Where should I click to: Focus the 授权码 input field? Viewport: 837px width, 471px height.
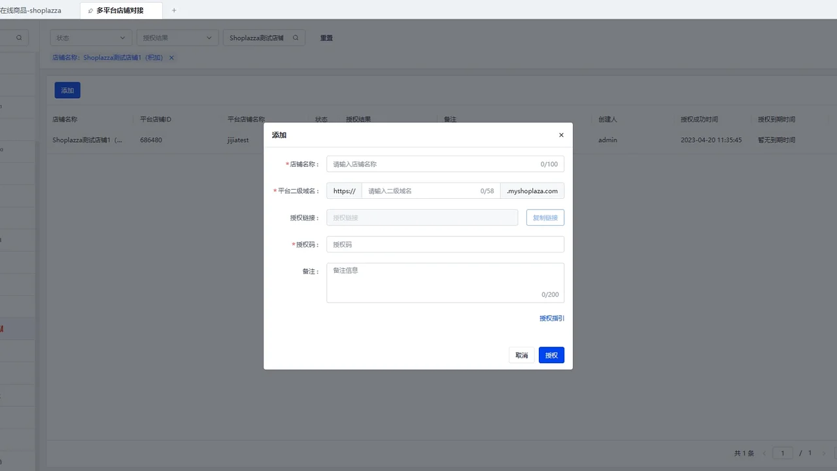(445, 244)
